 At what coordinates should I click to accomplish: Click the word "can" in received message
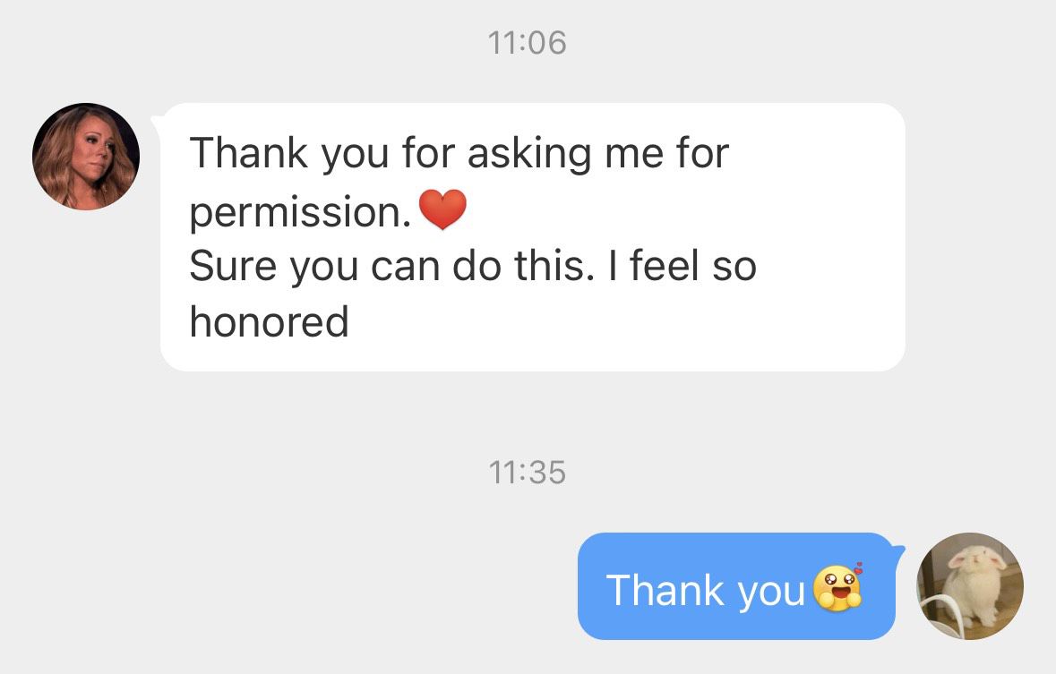click(x=406, y=268)
